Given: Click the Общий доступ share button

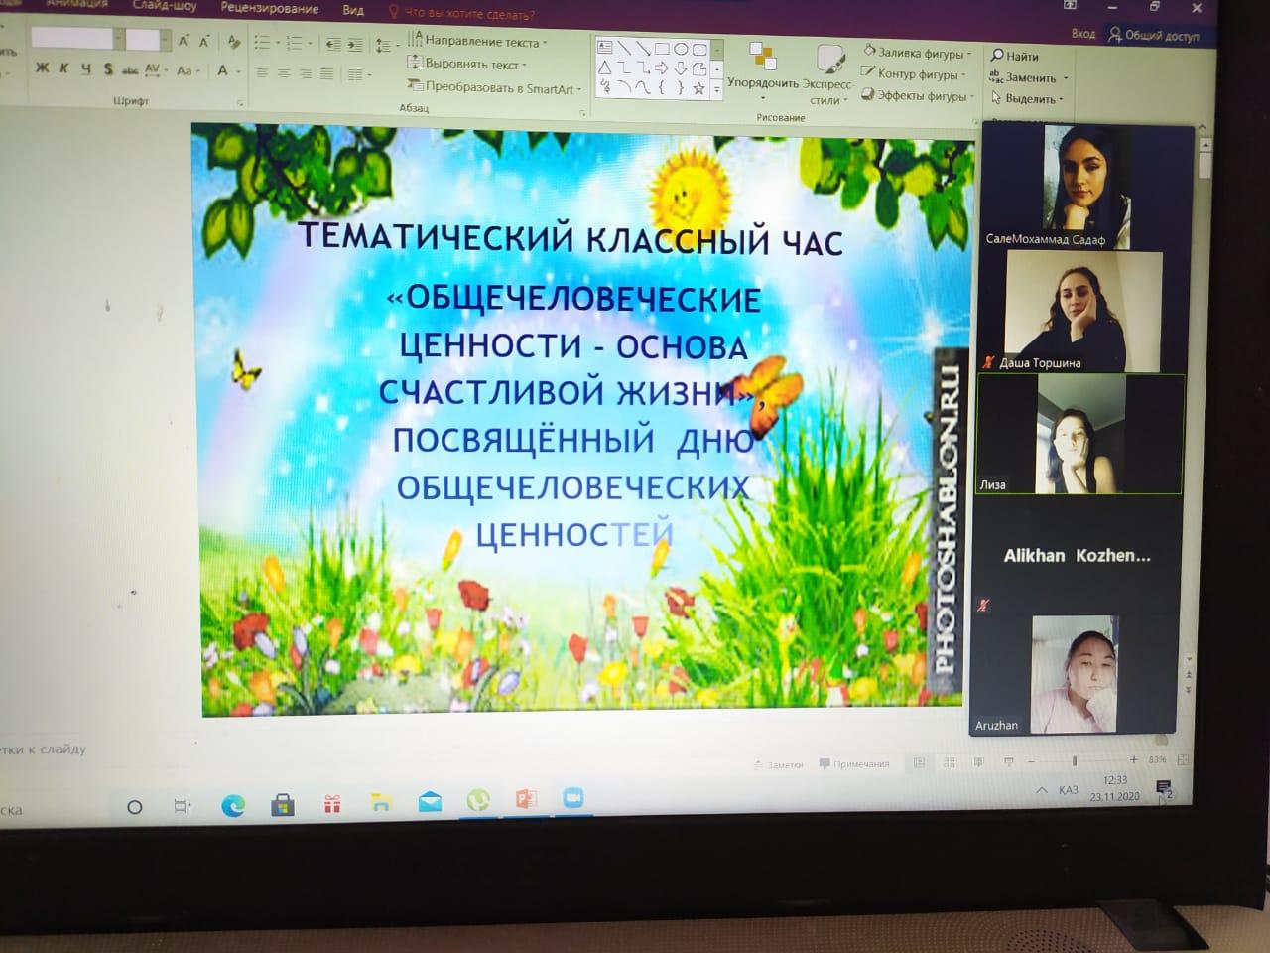Looking at the screenshot, I should [x=1154, y=36].
